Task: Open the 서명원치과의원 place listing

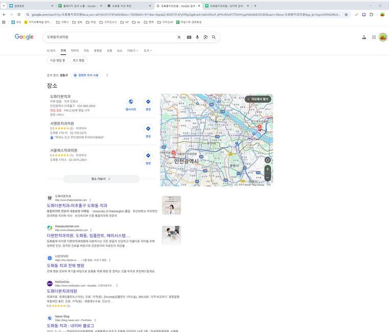Action: 62,123
